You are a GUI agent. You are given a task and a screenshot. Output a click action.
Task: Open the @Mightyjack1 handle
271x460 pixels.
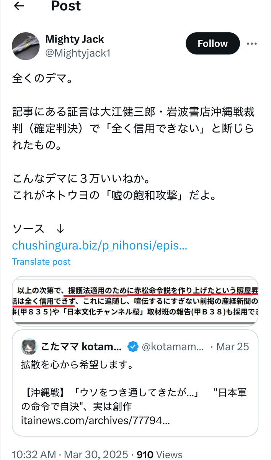click(78, 53)
